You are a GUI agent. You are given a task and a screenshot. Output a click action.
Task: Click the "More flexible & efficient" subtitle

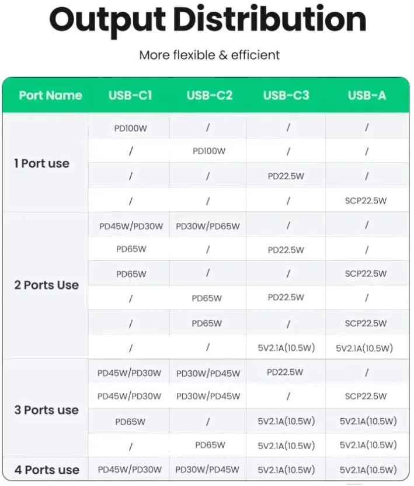(x=209, y=55)
